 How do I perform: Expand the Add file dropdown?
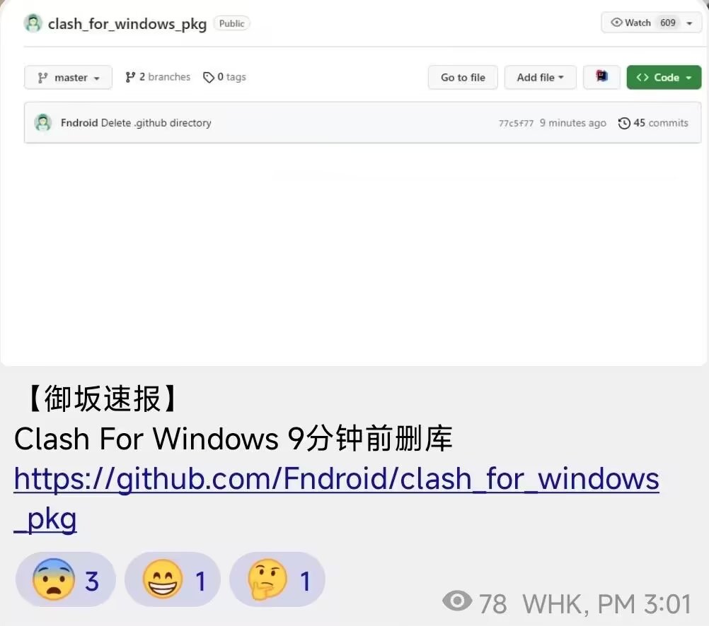click(541, 77)
